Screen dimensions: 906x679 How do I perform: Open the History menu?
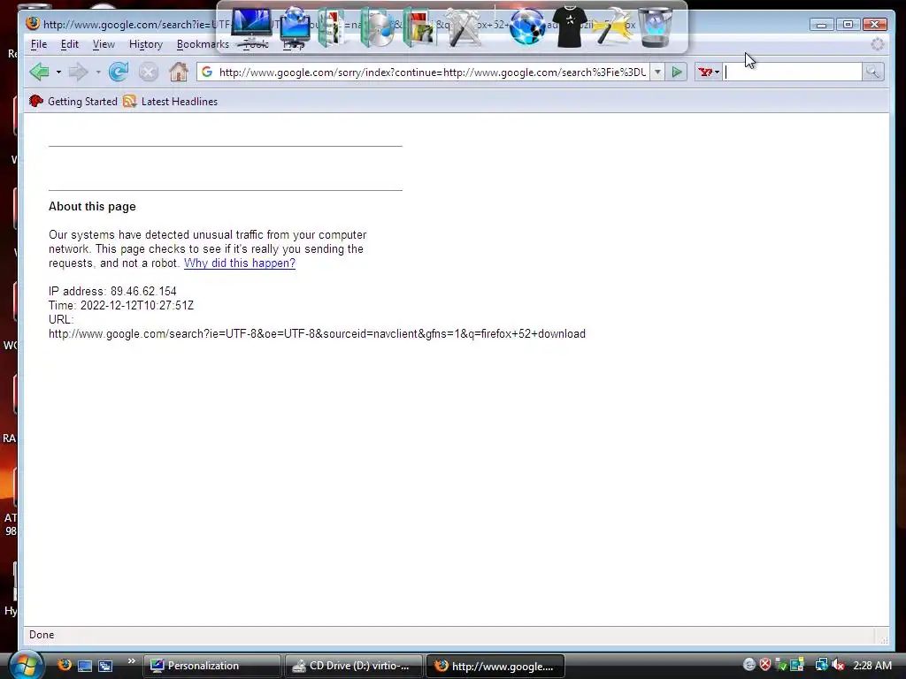(x=146, y=44)
